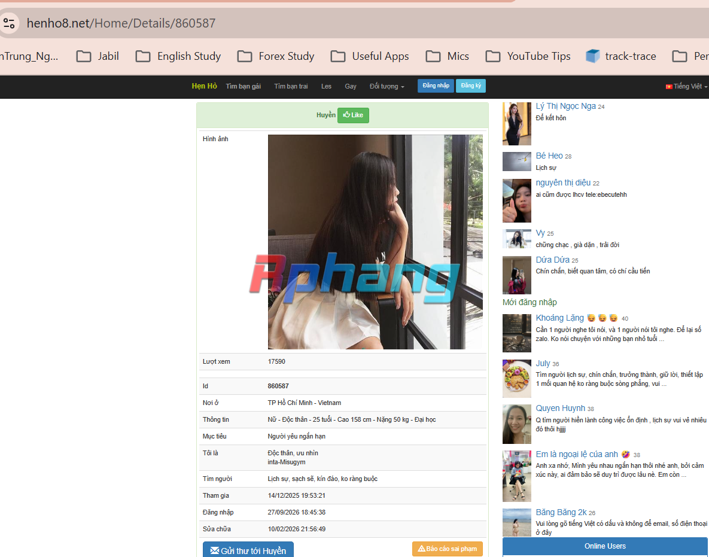Screen dimensions: 709x557
Task: Open the English Study bookmark folder
Action: coord(178,56)
